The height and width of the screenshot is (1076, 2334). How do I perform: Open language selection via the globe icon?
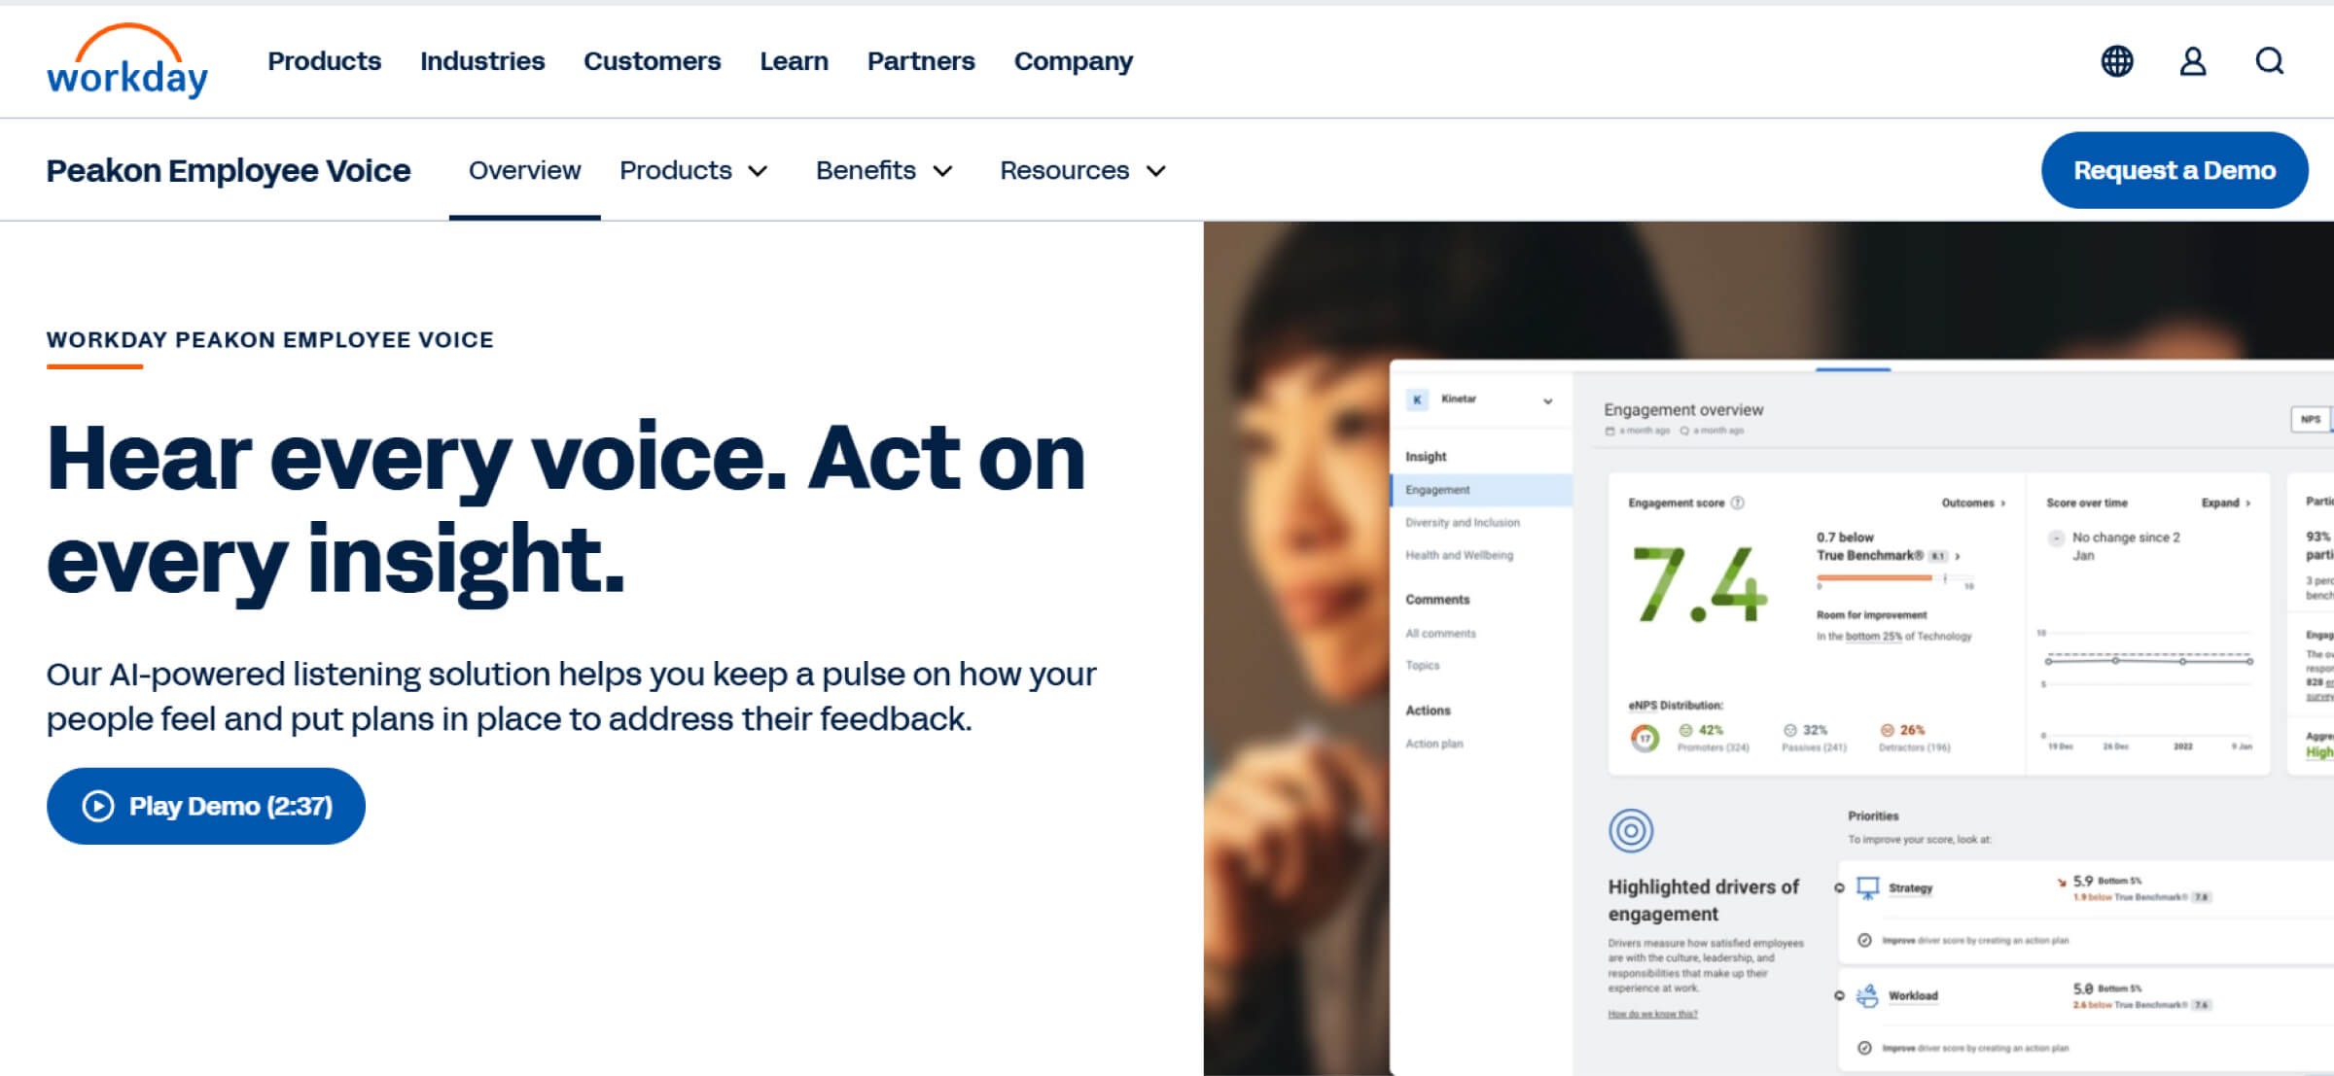coord(2116,61)
